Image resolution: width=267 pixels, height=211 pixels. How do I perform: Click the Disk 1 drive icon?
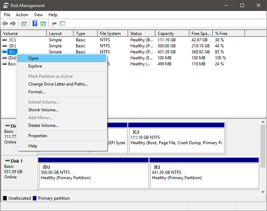pos(8,160)
